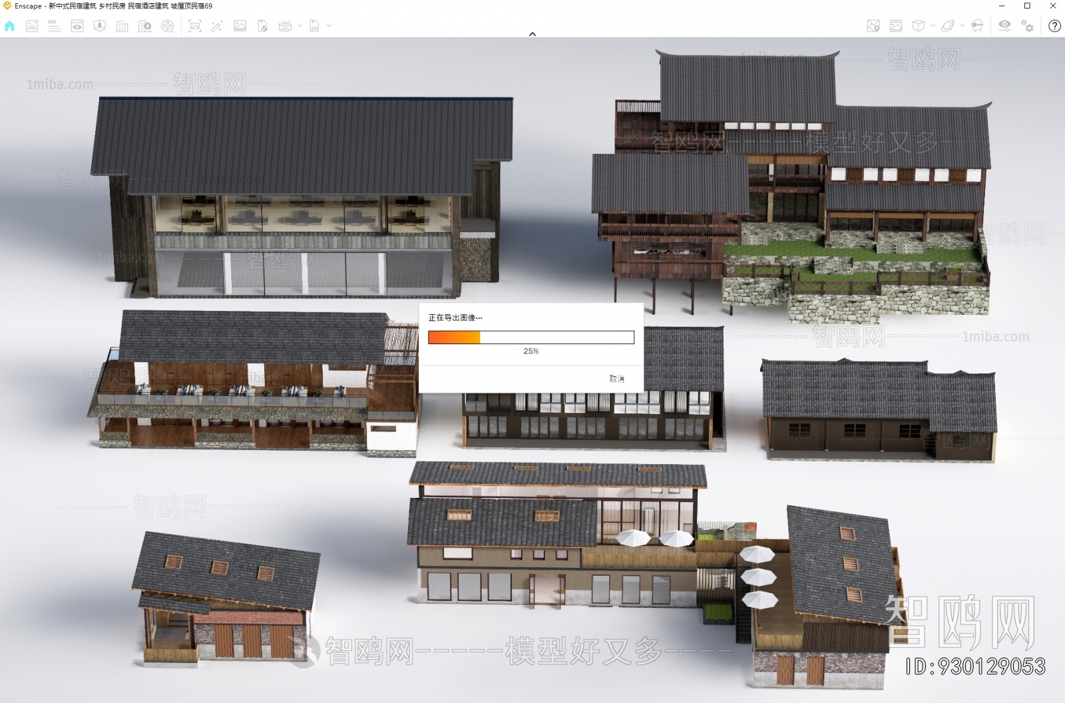Open the 360 panorama export tool
Viewport: 1065px width, 703px height.
pos(285,27)
